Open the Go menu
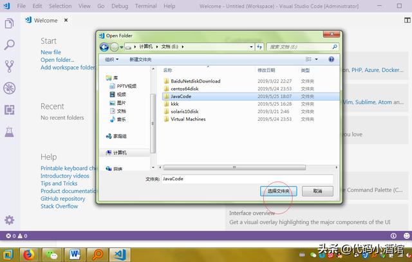This screenshot has height=262, width=412. [x=101, y=6]
